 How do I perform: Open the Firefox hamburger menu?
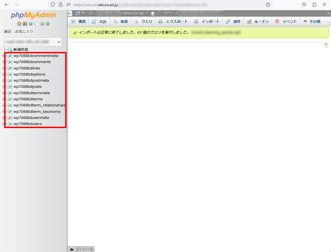[325, 4]
